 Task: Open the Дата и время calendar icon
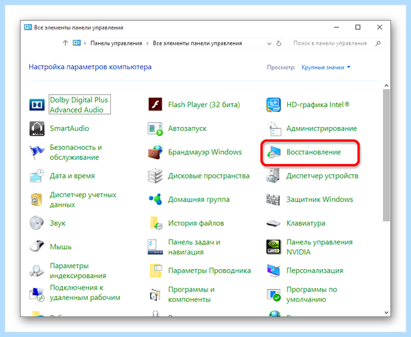pyautogui.click(x=37, y=176)
